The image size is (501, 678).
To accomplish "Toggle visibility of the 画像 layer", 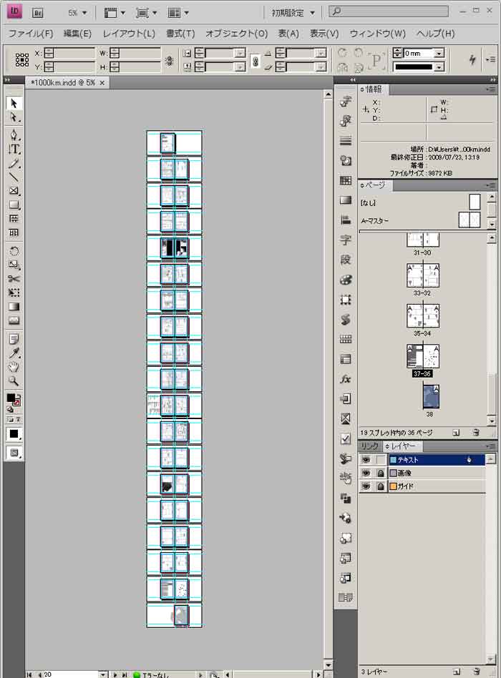I will [366, 473].
